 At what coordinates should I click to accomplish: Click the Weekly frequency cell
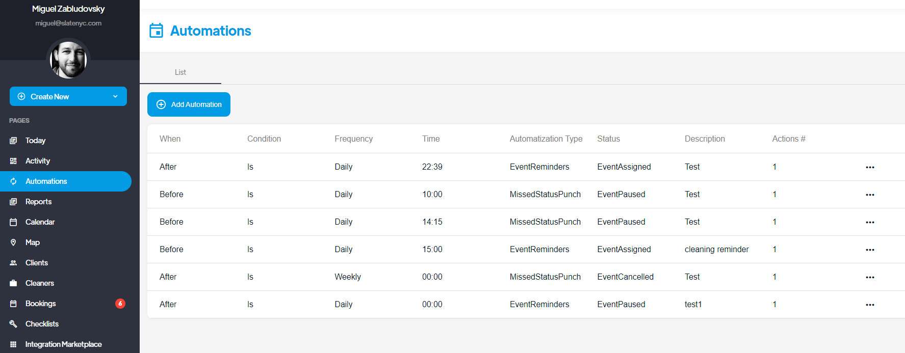pyautogui.click(x=348, y=277)
